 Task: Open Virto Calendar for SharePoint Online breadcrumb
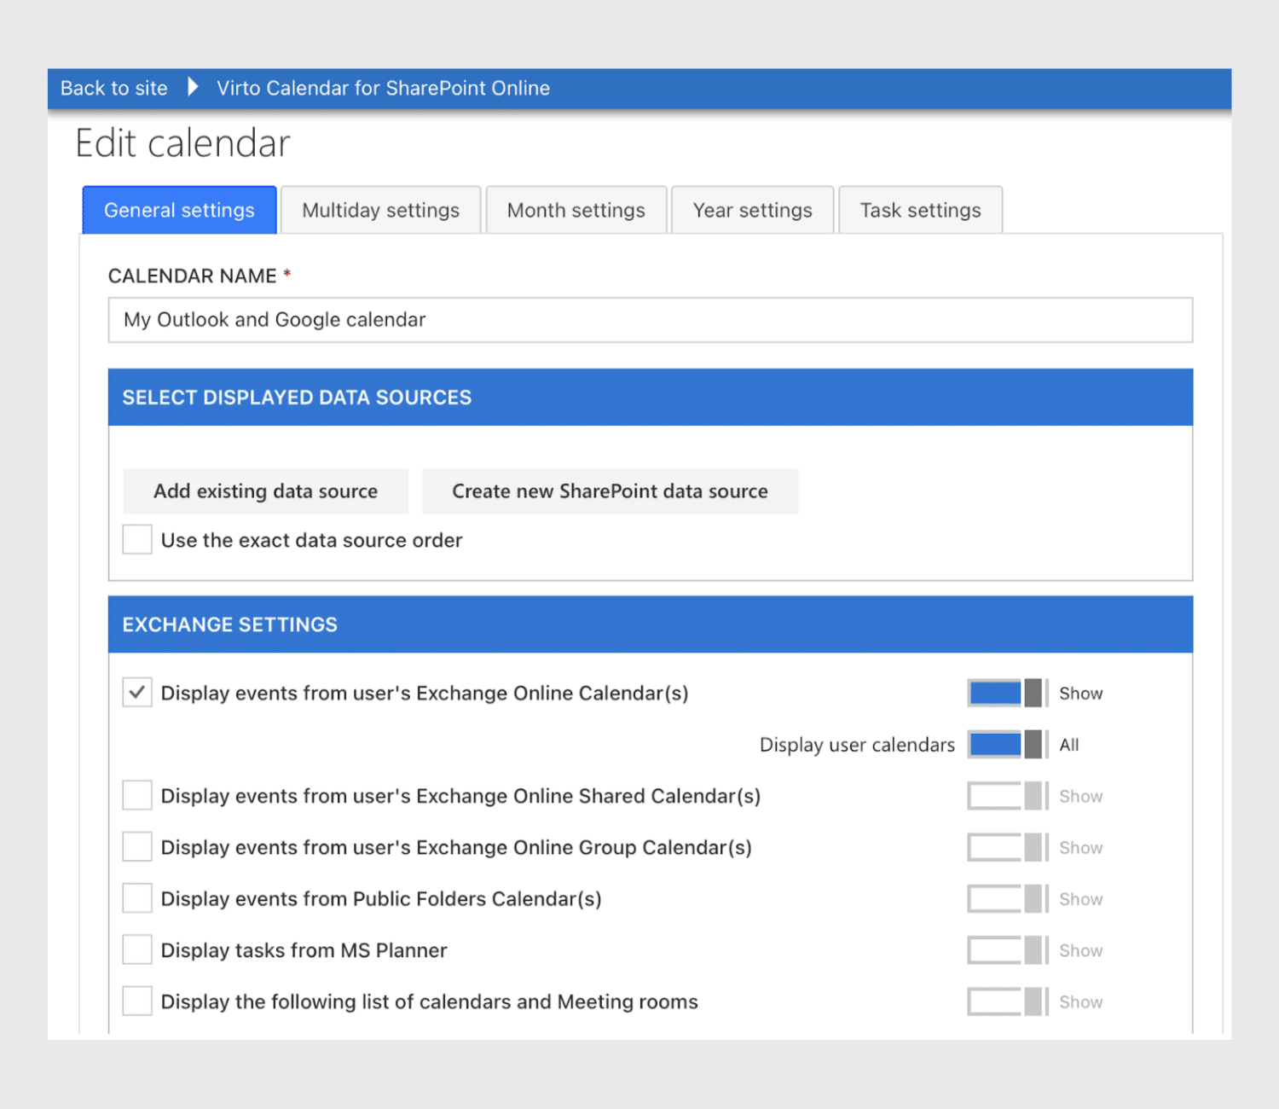click(x=383, y=88)
